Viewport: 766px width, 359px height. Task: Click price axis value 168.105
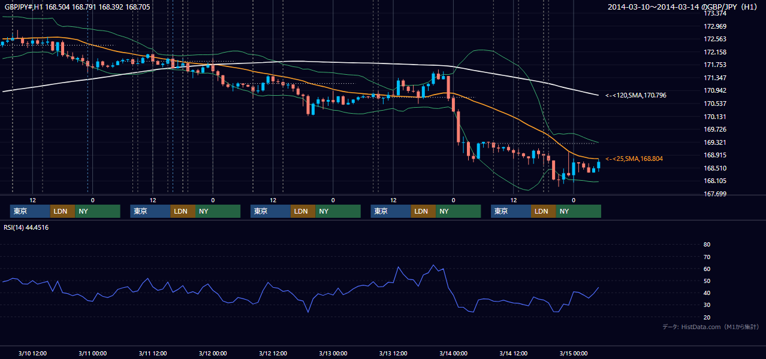pos(714,181)
